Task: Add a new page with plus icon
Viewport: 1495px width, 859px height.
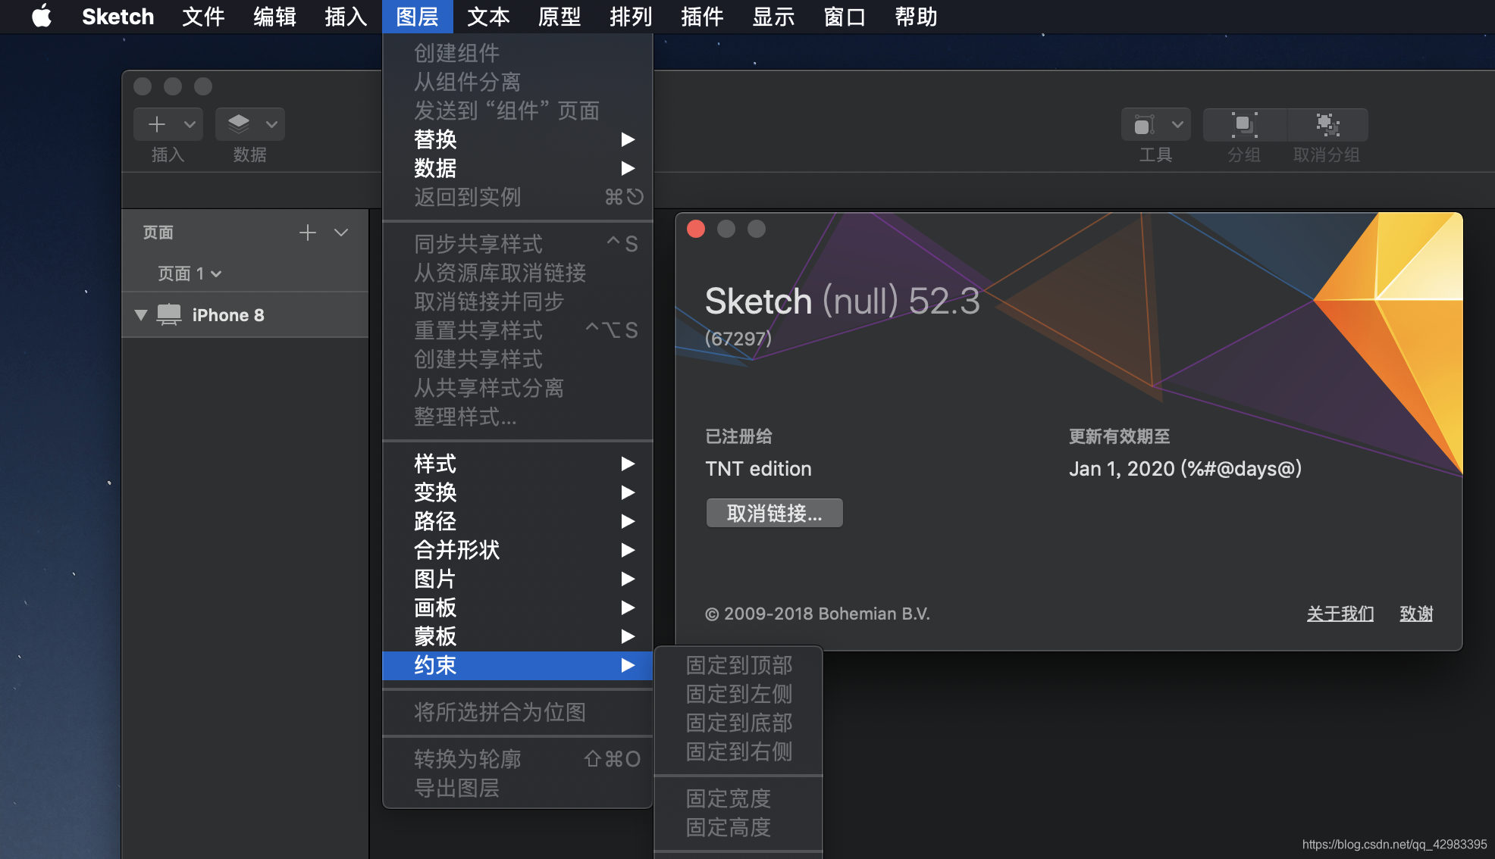Action: click(307, 233)
